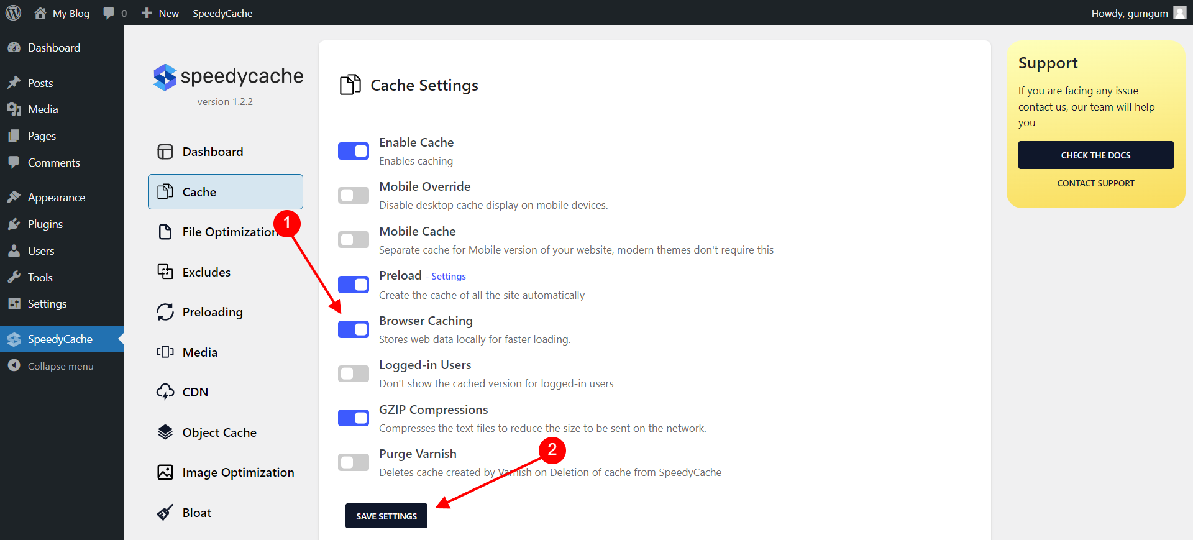Screen dimensions: 1193x540
Task: Click the SpeedyCache Dashboard panel icon
Action: tap(165, 152)
